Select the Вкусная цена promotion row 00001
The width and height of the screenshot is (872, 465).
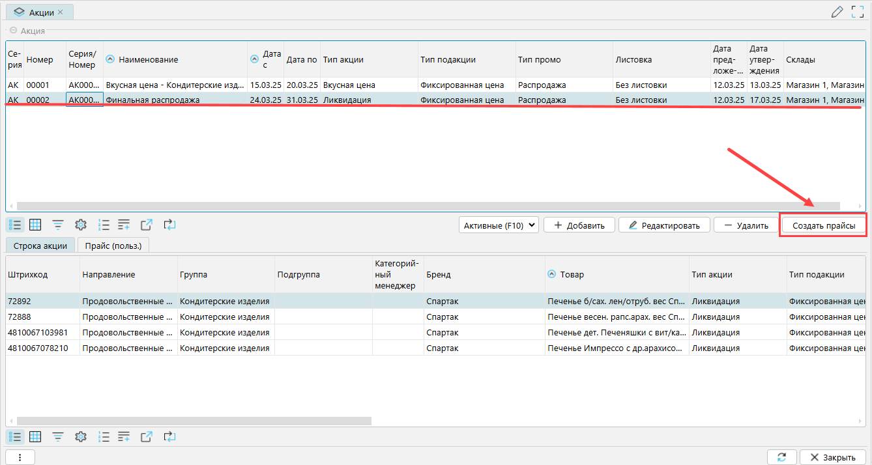(x=176, y=85)
